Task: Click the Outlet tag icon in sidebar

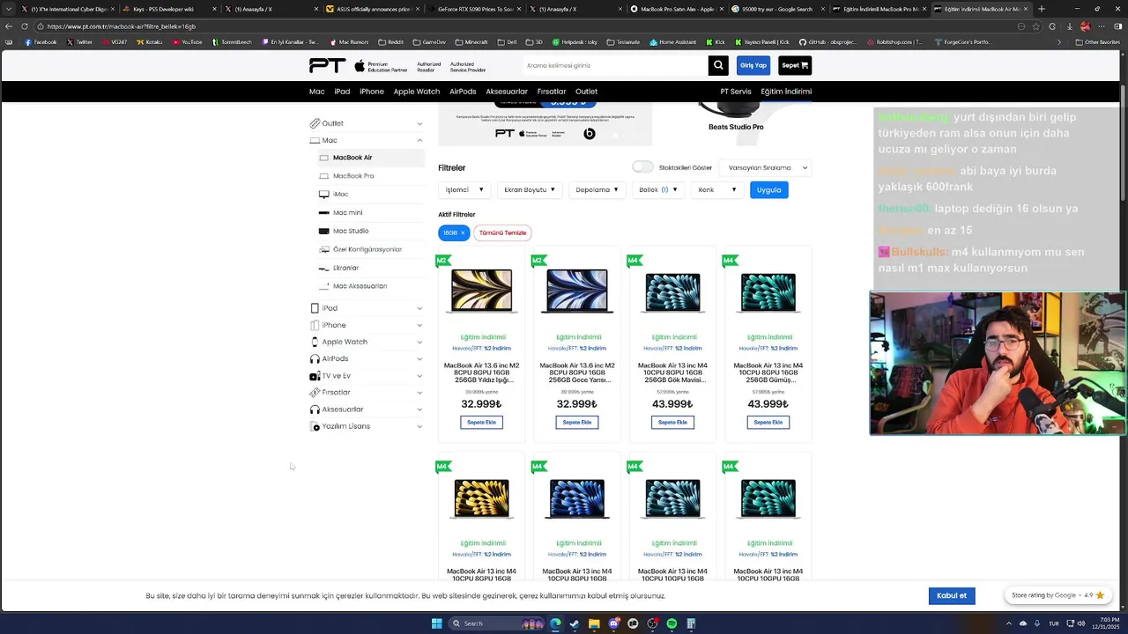Action: pyautogui.click(x=315, y=123)
